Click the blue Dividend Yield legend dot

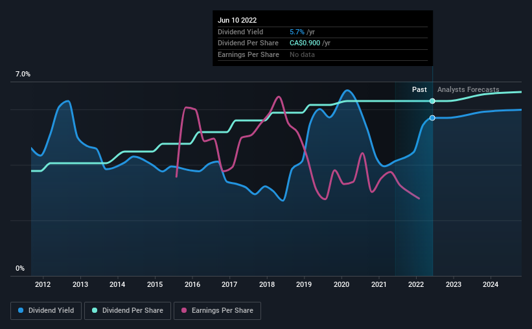[x=21, y=310]
